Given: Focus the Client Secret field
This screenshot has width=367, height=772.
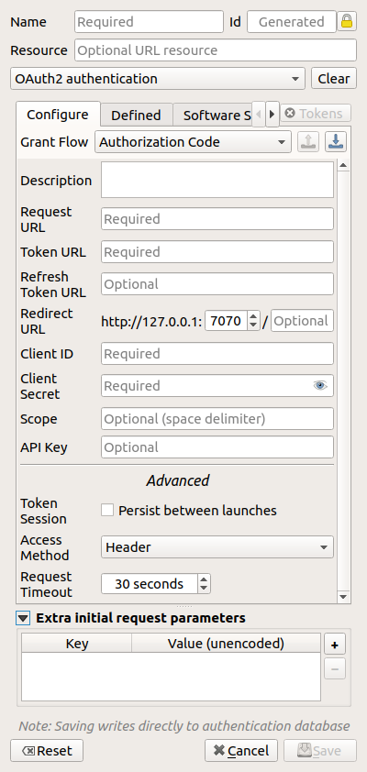Looking at the screenshot, I should [x=217, y=385].
